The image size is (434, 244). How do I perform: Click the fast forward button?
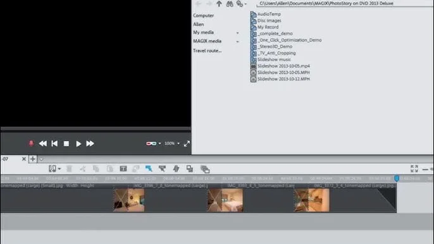(90, 143)
